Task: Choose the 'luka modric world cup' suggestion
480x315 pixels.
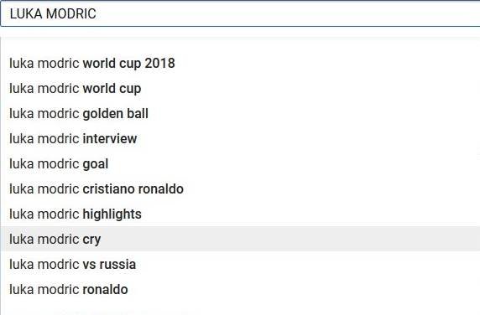Action: 240,89
